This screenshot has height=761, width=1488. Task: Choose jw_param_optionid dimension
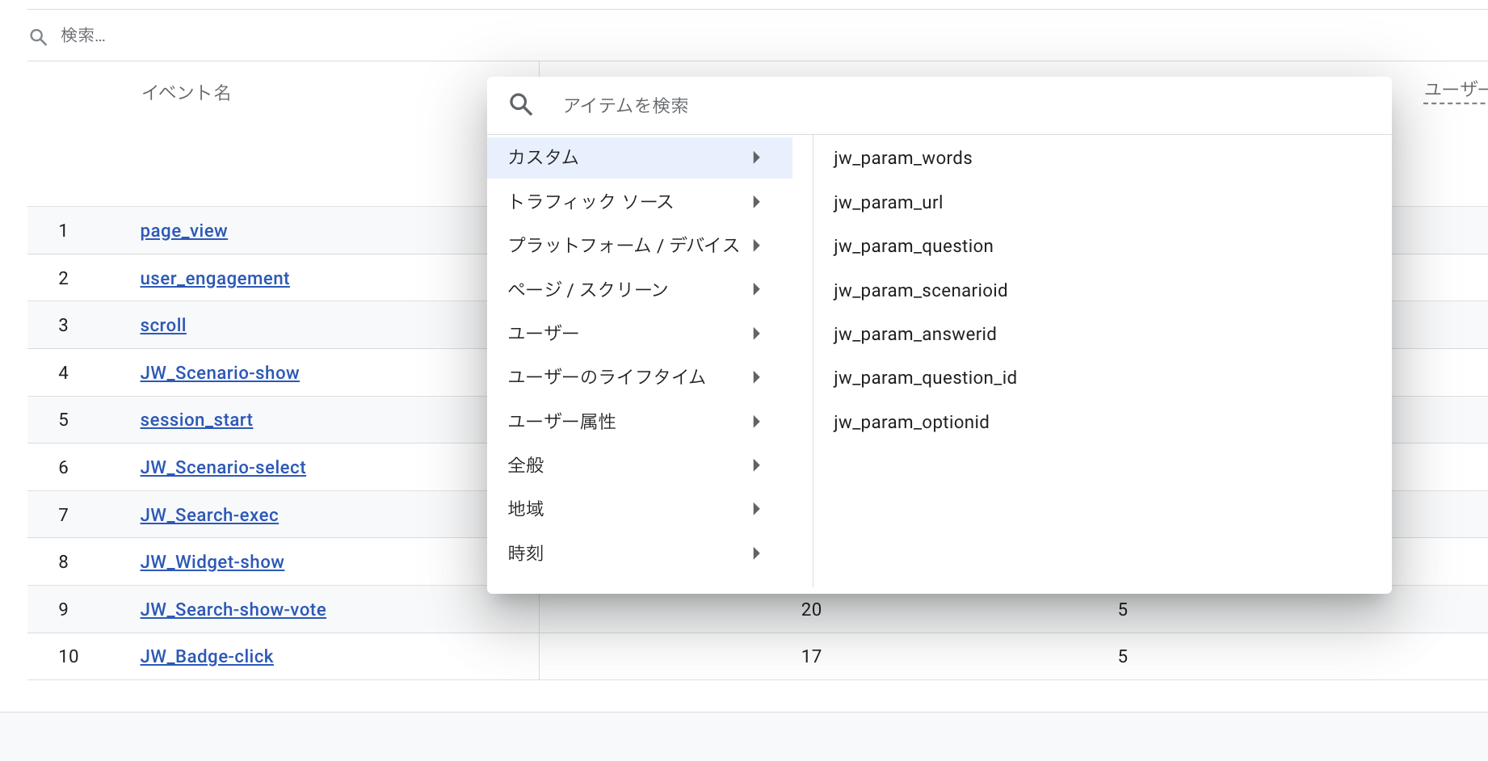pos(911,423)
